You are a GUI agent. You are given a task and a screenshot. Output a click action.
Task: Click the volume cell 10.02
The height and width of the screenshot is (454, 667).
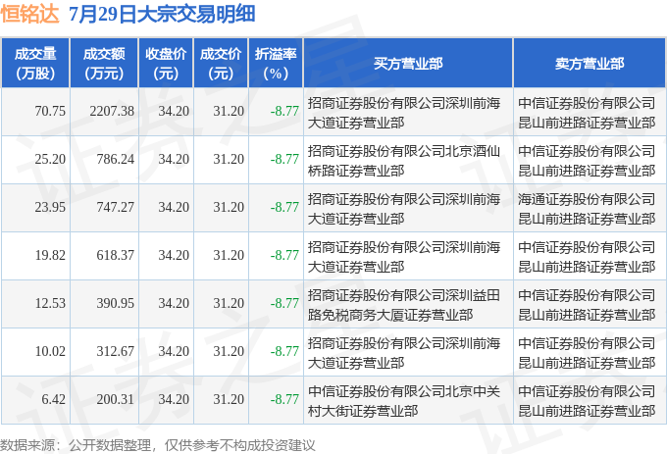[x=50, y=352]
